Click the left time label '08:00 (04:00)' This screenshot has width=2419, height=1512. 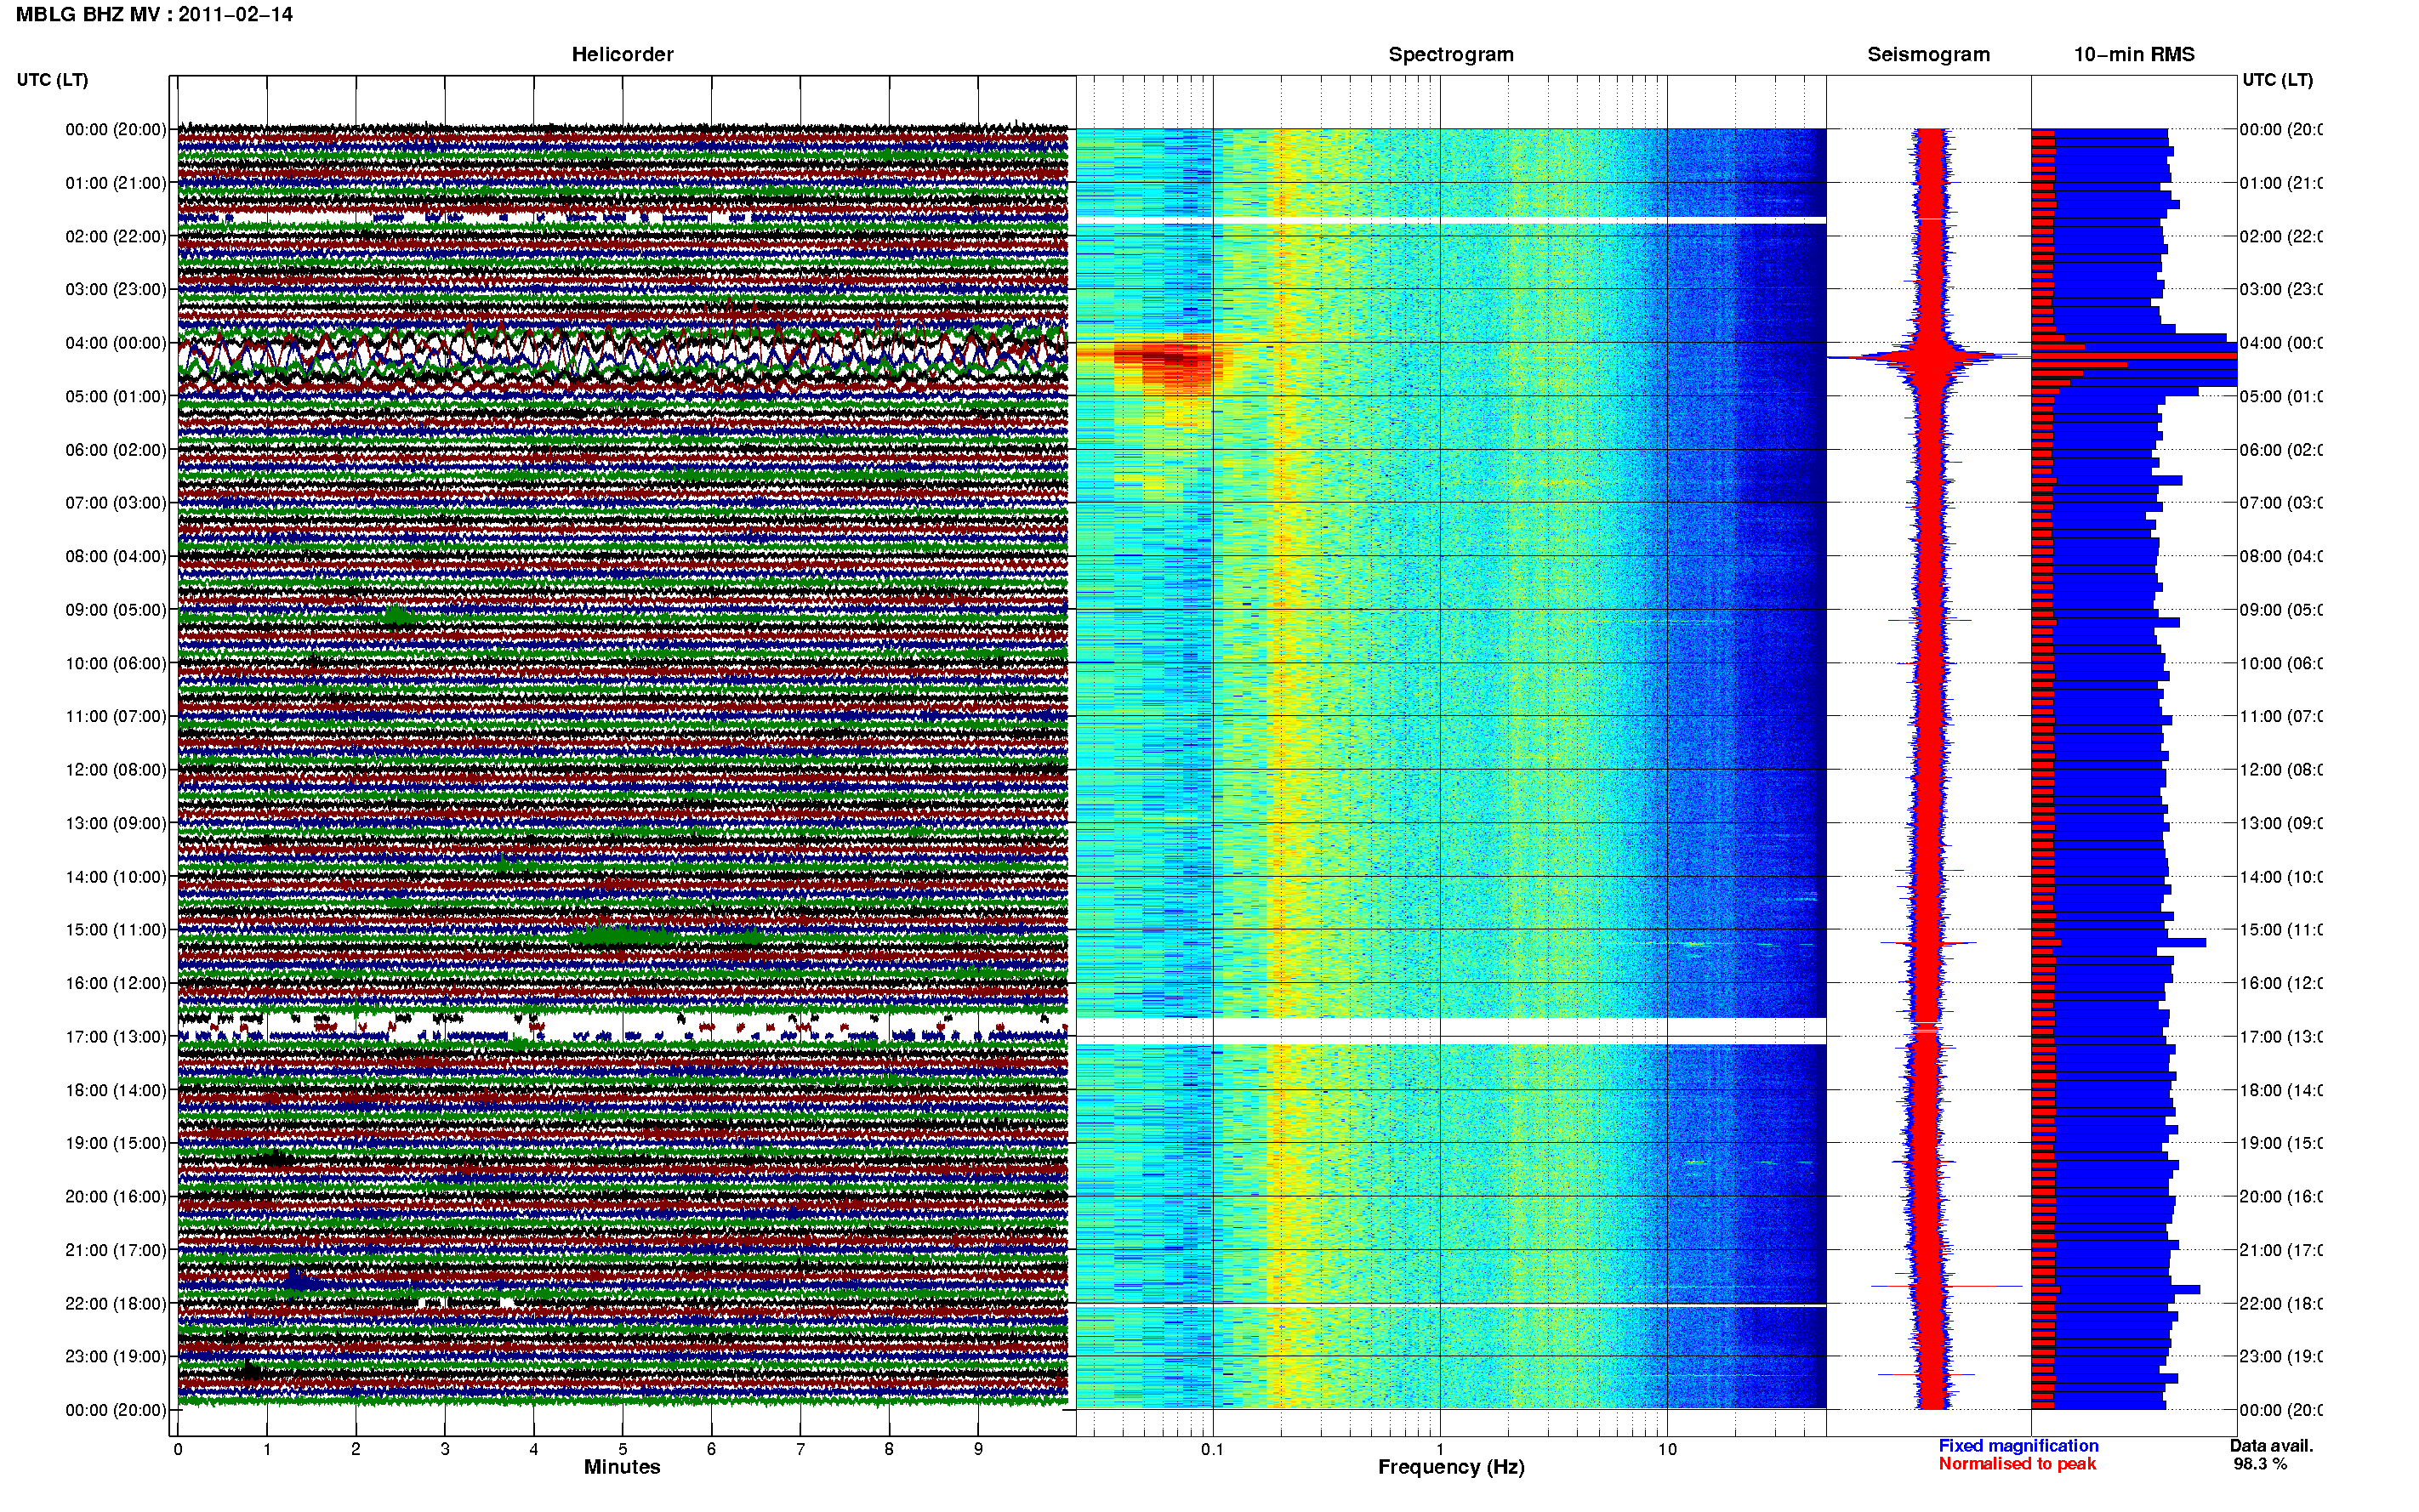[x=116, y=556]
